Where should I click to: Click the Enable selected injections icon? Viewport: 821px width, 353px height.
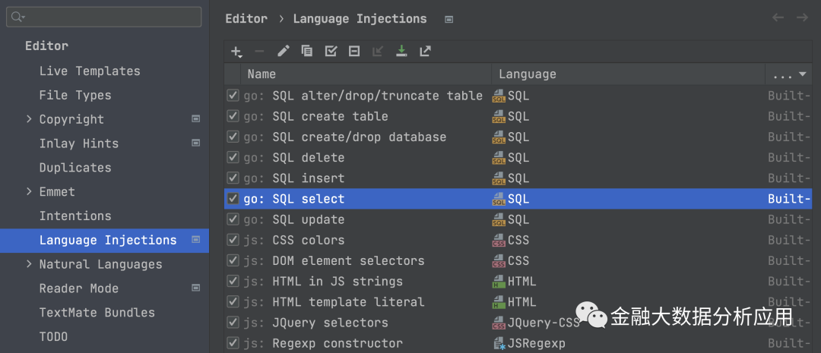tap(331, 52)
